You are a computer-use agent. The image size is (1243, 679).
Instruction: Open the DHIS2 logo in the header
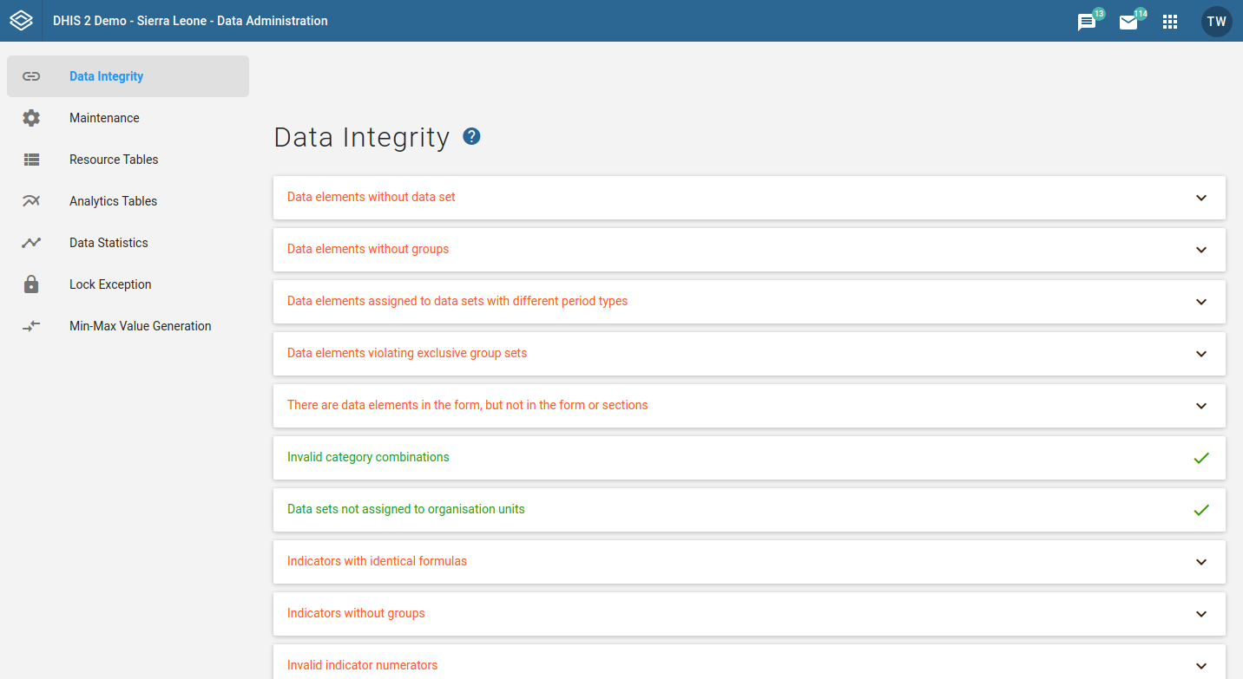(x=21, y=20)
